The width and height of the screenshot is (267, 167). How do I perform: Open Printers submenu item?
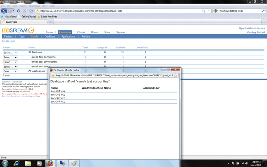[x=86, y=36]
